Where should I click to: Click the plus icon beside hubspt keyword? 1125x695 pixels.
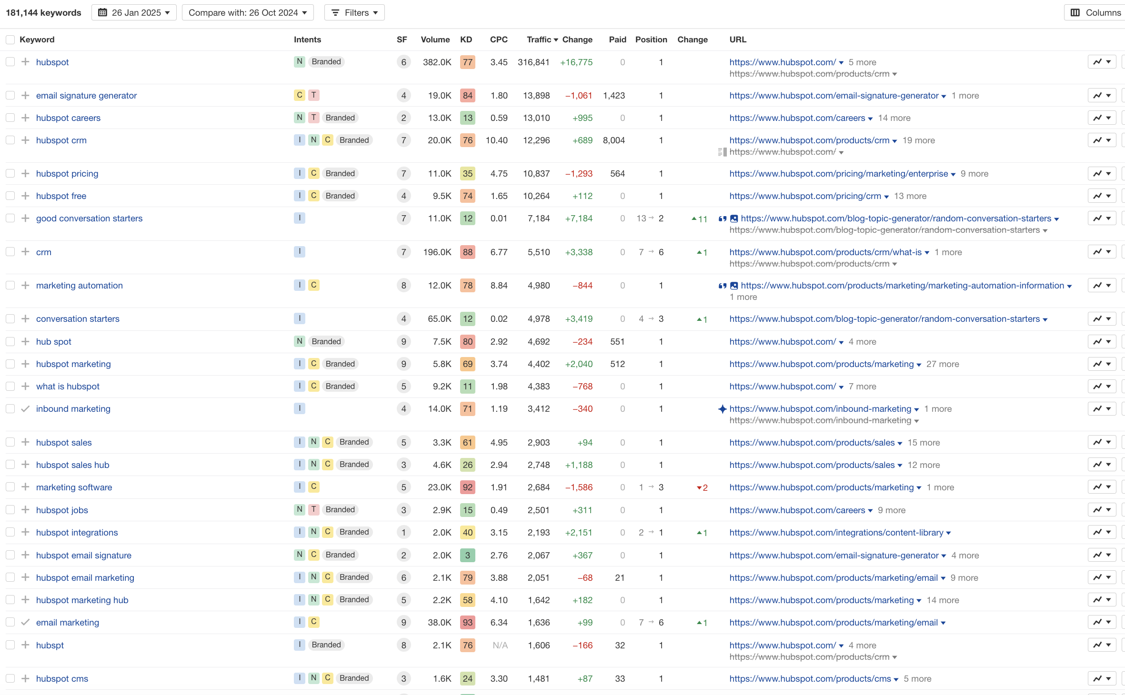pyautogui.click(x=26, y=645)
